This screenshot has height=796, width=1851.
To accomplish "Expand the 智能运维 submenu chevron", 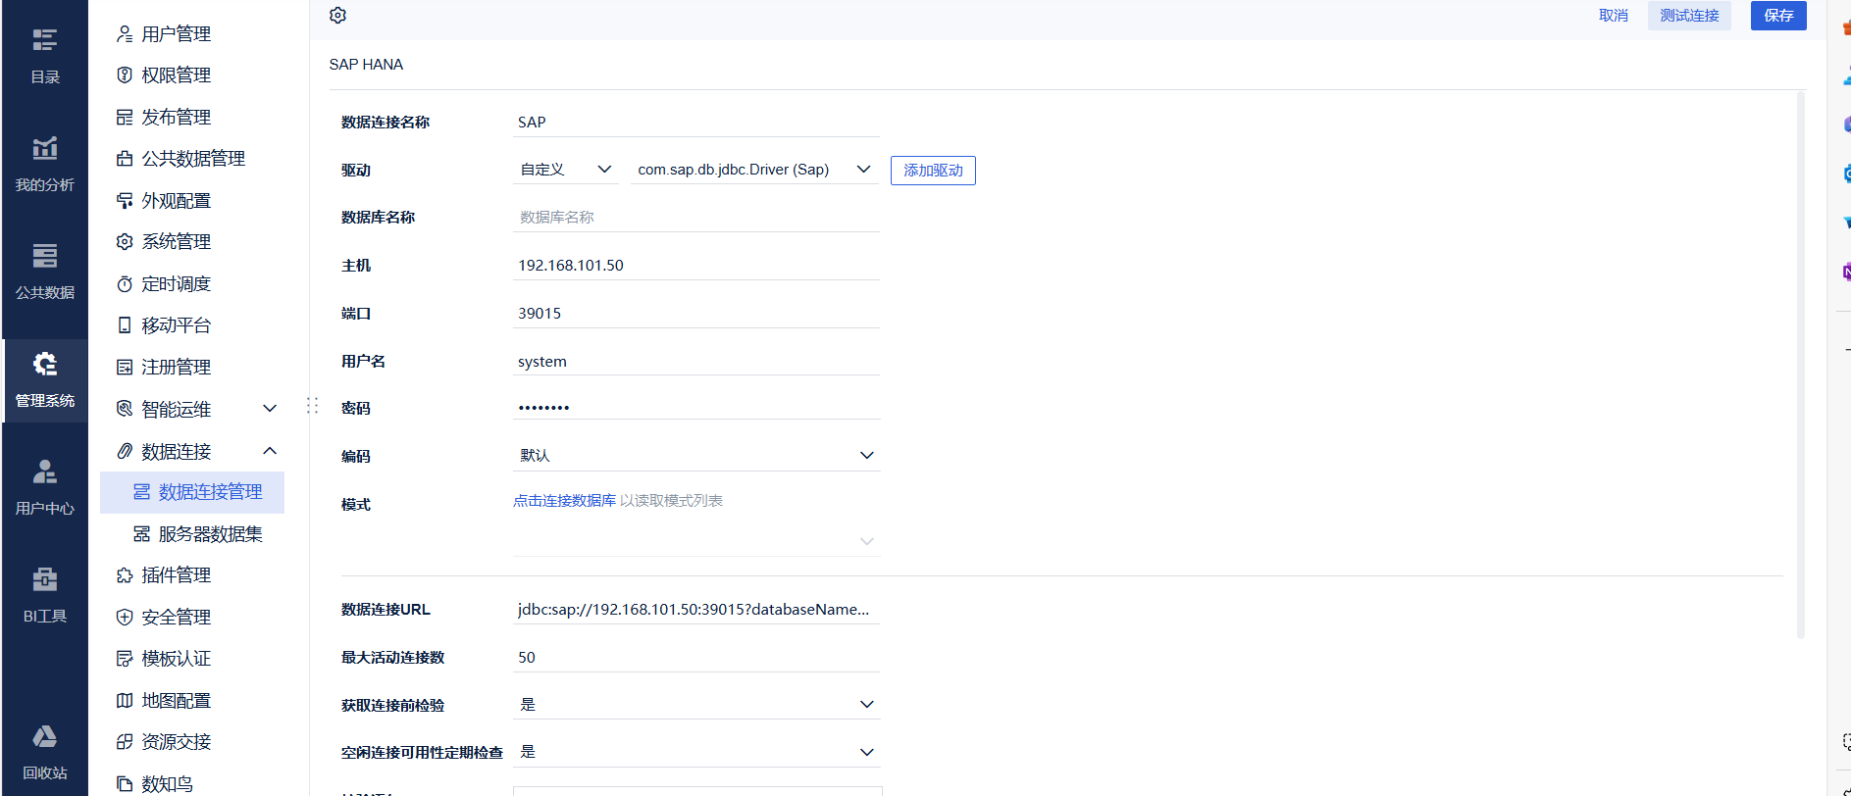I will point(270,409).
